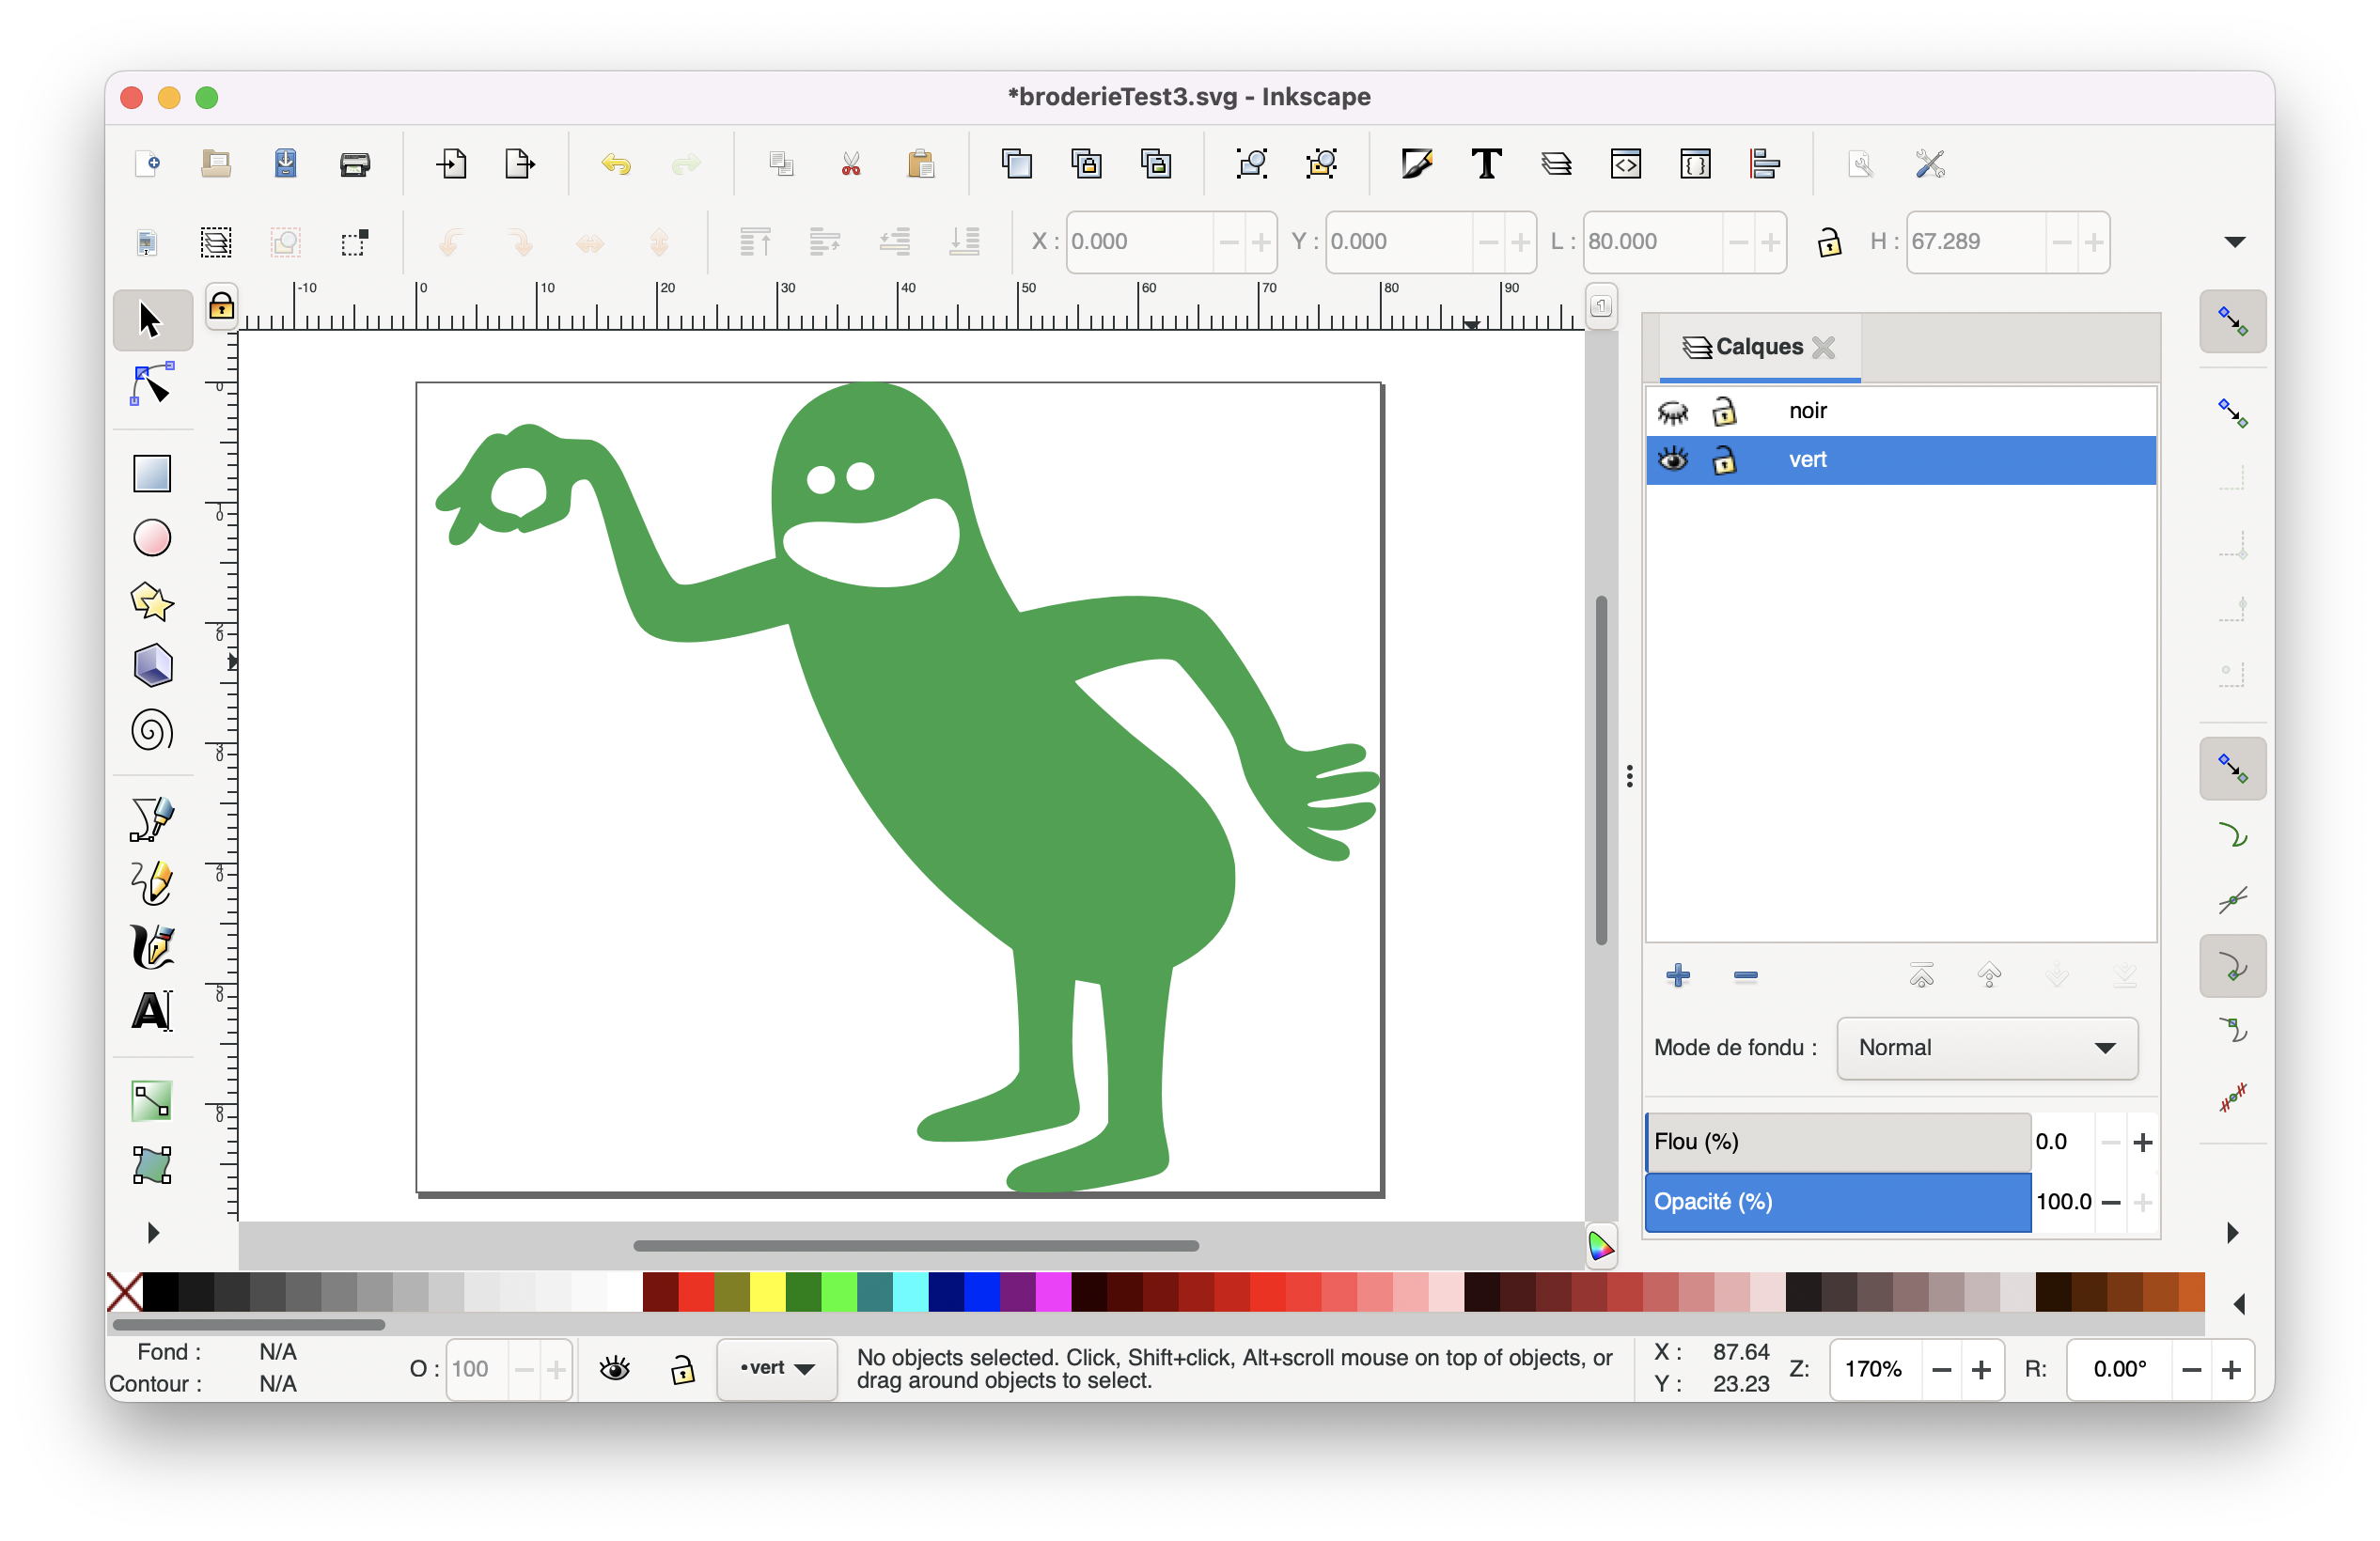The image size is (2380, 1541).
Task: Expand the tool controls overflow arrow
Action: pos(2234,241)
